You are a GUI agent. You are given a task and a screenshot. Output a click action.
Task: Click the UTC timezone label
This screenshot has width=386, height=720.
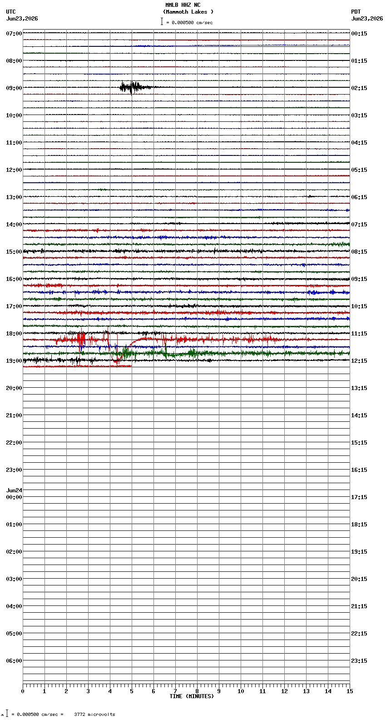[x=11, y=12]
